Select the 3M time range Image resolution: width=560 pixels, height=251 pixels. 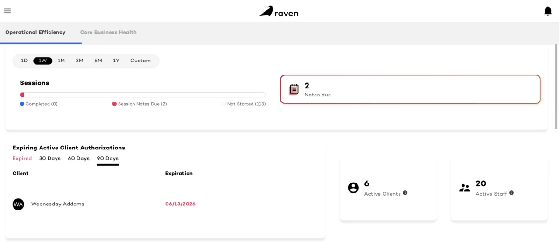tap(80, 61)
